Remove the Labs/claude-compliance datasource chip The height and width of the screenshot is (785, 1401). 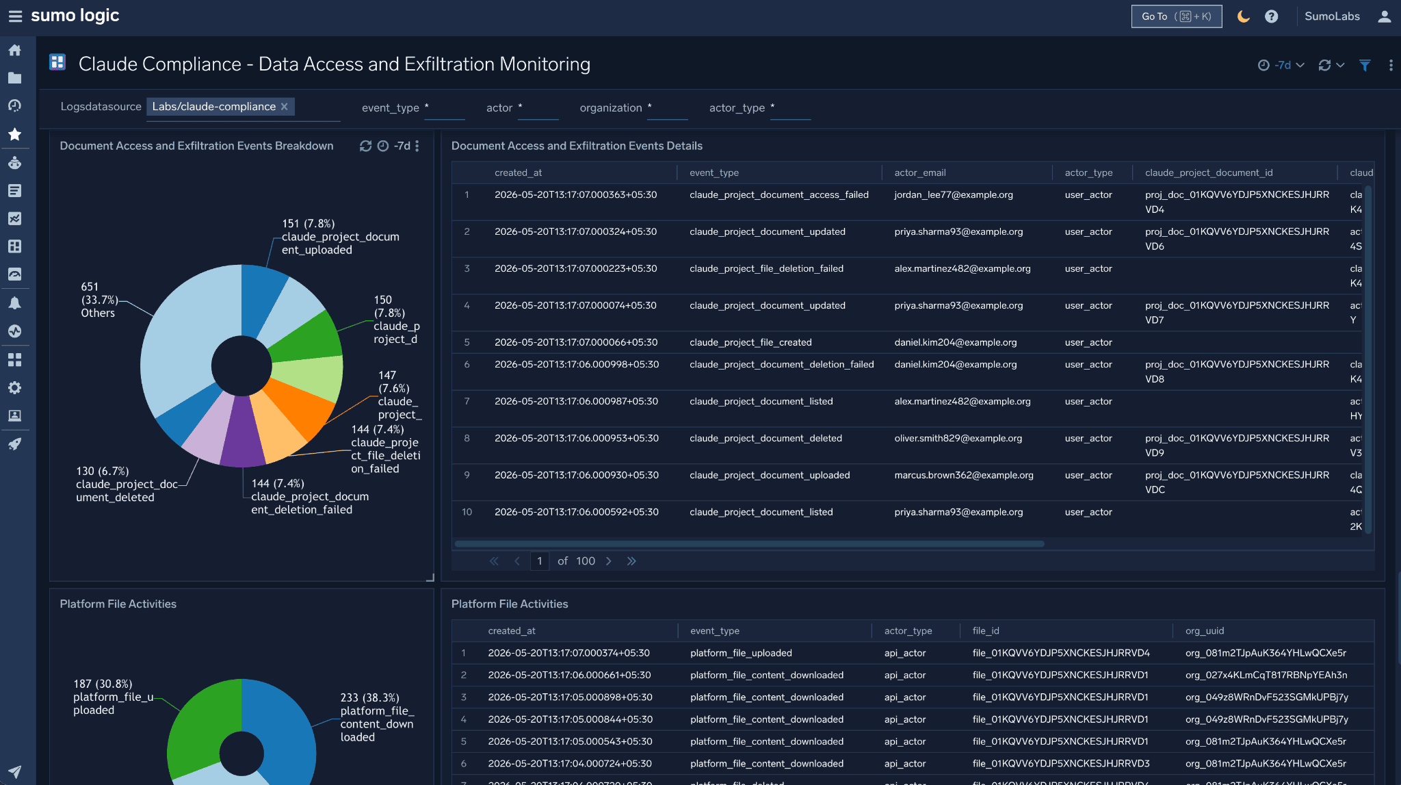(285, 107)
